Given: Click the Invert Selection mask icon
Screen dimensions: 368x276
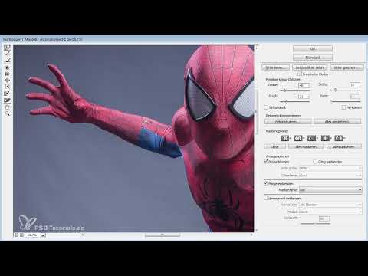Looking at the screenshot, I should [x=338, y=138].
